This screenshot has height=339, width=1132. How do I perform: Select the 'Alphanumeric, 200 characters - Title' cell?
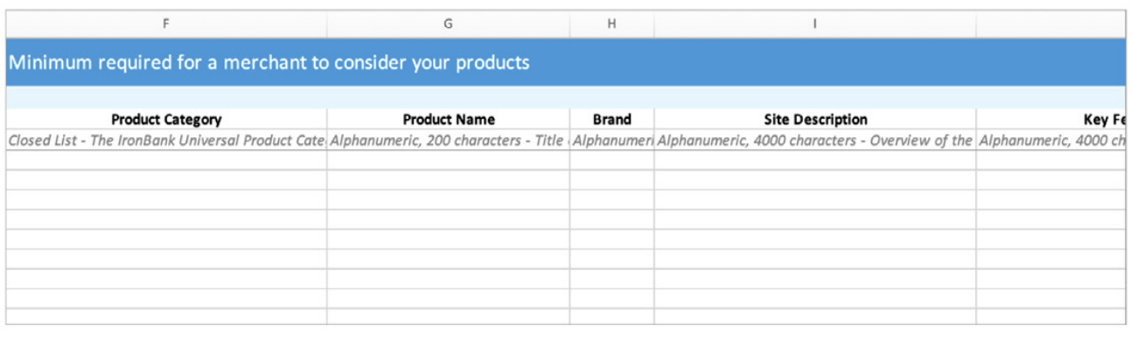pos(448,141)
